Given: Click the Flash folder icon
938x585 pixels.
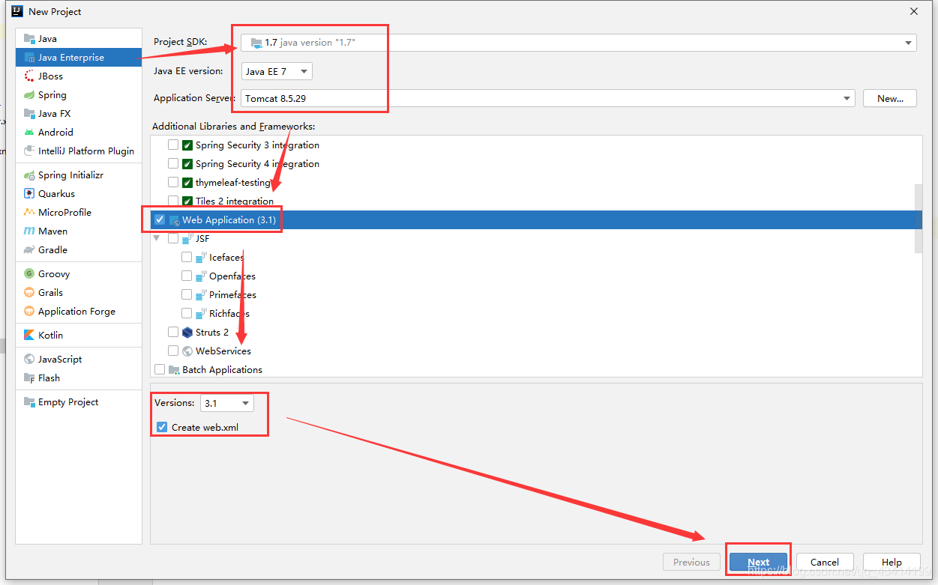Looking at the screenshot, I should tap(29, 378).
